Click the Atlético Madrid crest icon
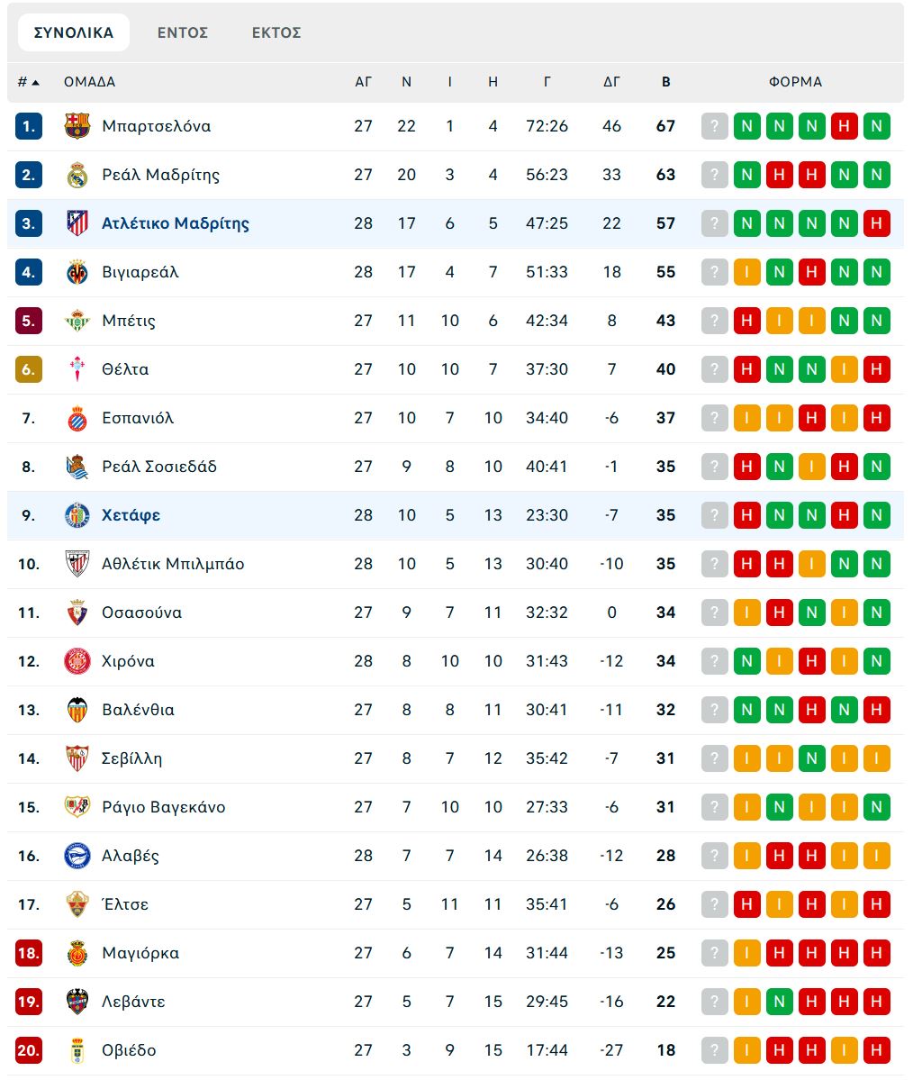The image size is (913, 1080). [77, 223]
